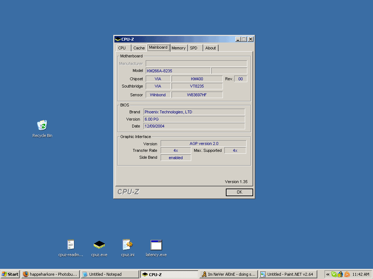373x279 pixels.
Task: Select the cpuz-readme text file icon
Action: (x=71, y=245)
